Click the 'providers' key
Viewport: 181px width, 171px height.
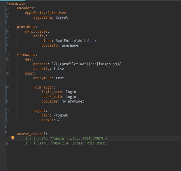(x=26, y=27)
